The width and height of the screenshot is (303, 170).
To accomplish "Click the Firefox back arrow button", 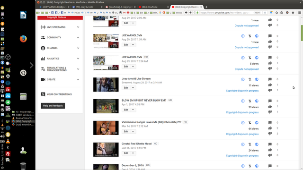I will click(x=186, y=13).
